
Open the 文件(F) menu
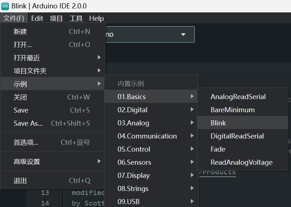14,18
